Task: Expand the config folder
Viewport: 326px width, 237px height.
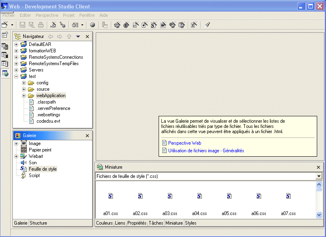Action: click(24, 83)
